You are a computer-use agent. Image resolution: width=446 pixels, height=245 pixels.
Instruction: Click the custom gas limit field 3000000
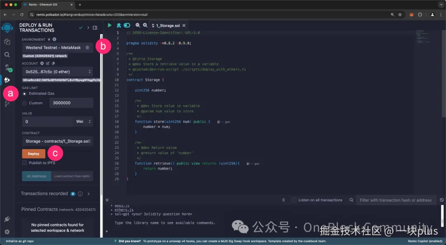[71, 103]
